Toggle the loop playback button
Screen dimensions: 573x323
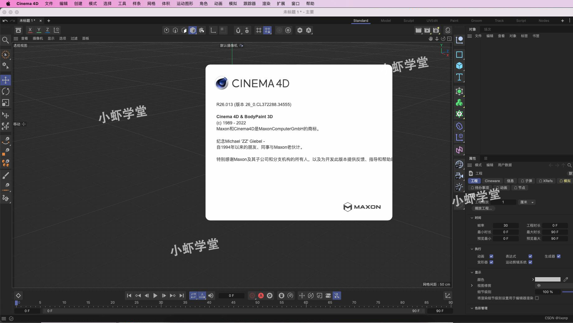point(193,296)
